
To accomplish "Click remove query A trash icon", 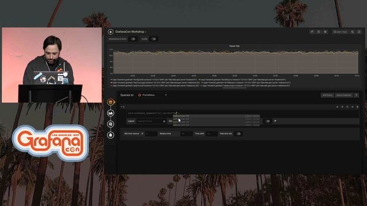I will 357,107.
